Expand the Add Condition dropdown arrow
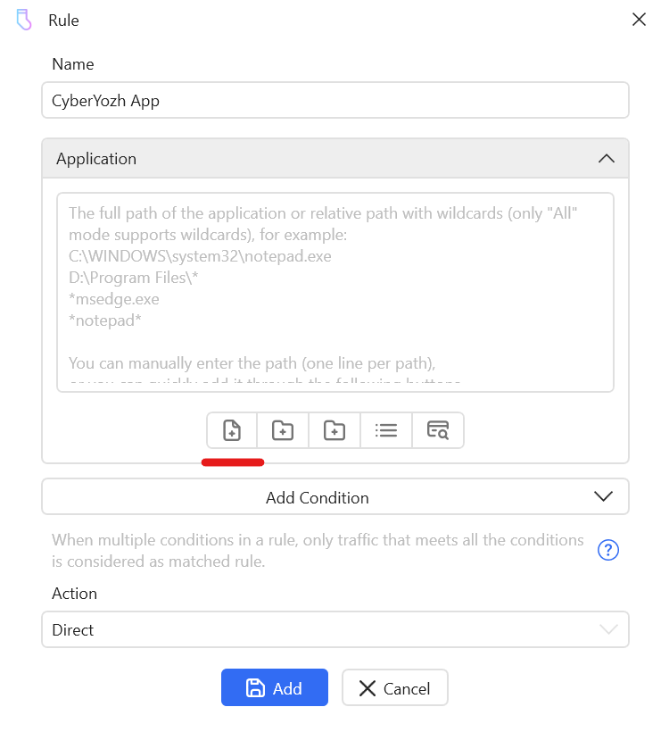669x732 pixels. pos(603,497)
